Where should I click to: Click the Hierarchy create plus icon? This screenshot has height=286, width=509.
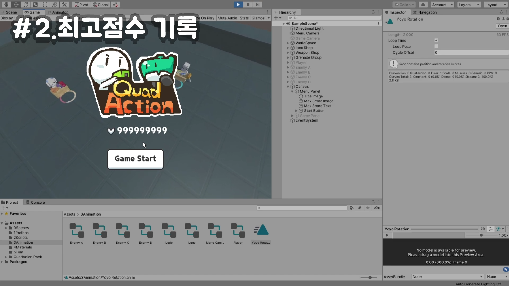276,18
